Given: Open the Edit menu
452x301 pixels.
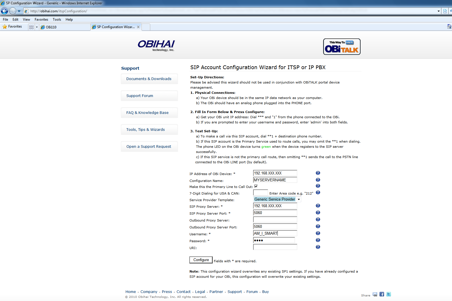Looking at the screenshot, I should [x=15, y=20].
